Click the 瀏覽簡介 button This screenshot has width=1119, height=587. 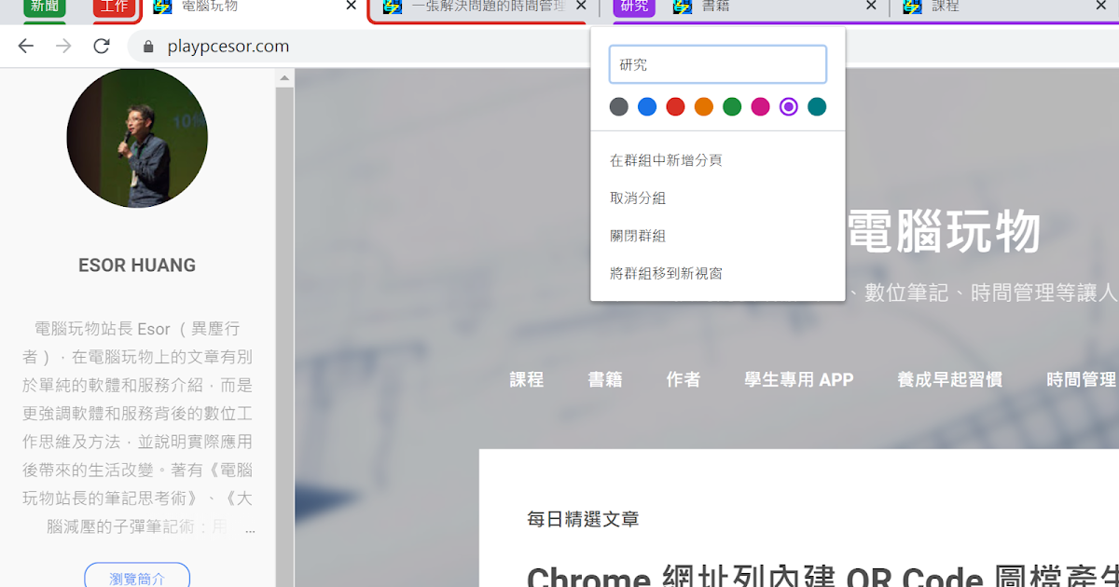point(137,578)
